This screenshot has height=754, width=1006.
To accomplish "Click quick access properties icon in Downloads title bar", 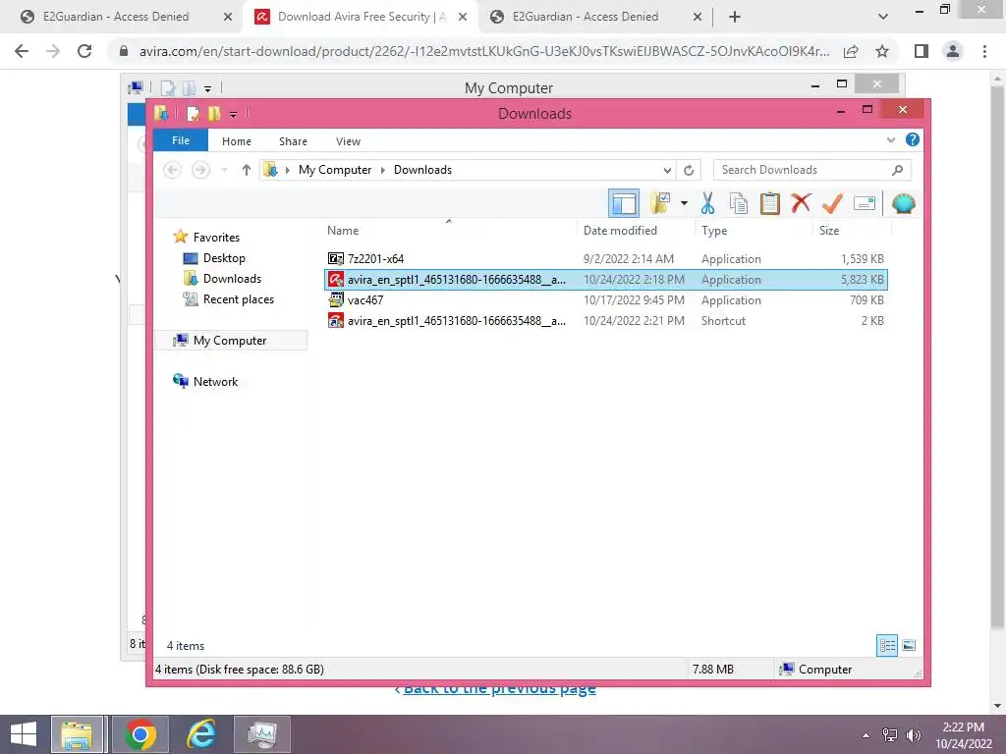I will (x=193, y=114).
